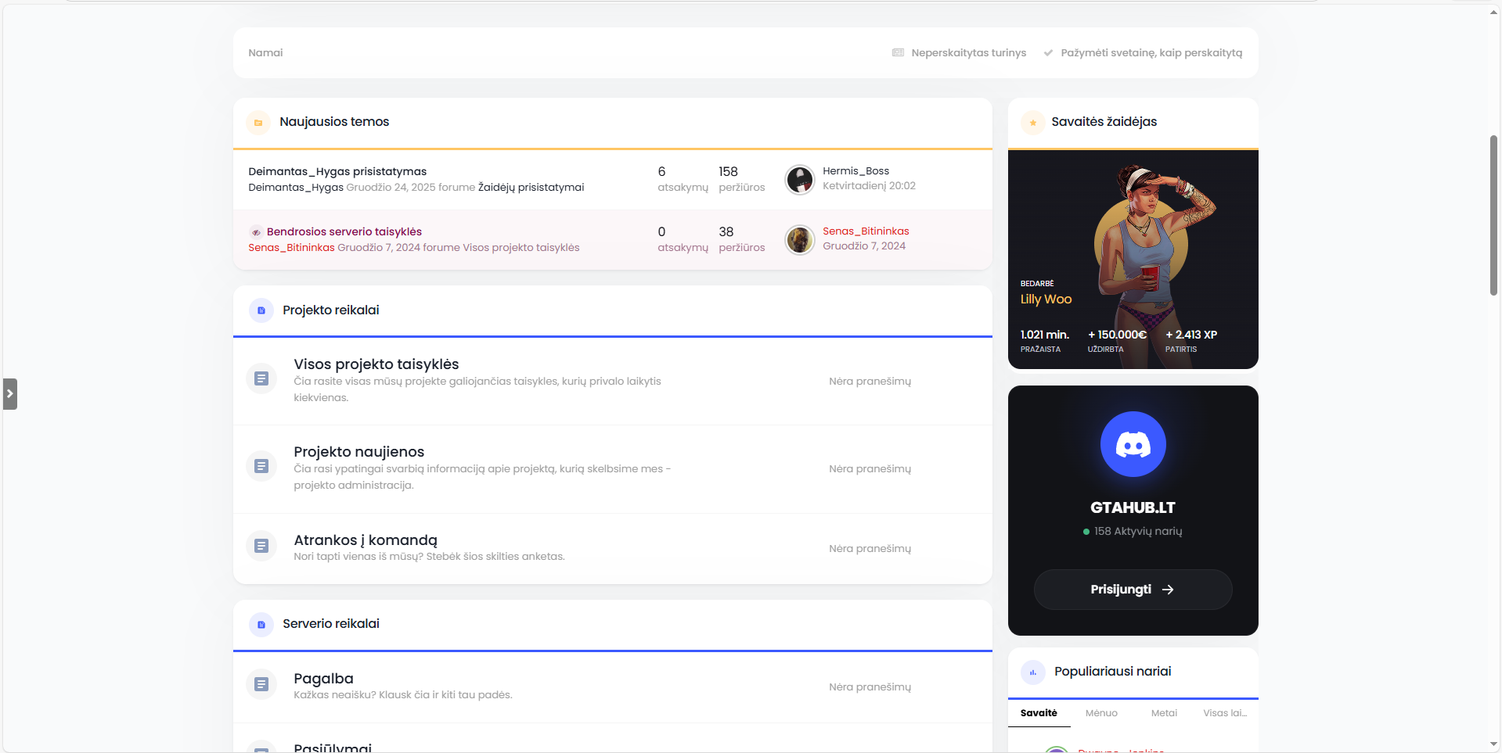Click the Populiariausi nariai chart icon
Screen dimensions: 1502x753
coord(1033,672)
